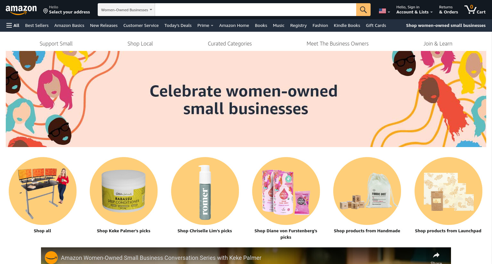Open Returns & Orders

[x=448, y=10]
